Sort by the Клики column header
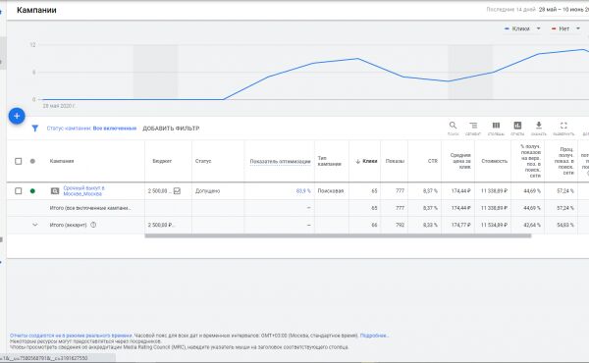This screenshot has width=589, height=363. (x=366, y=161)
